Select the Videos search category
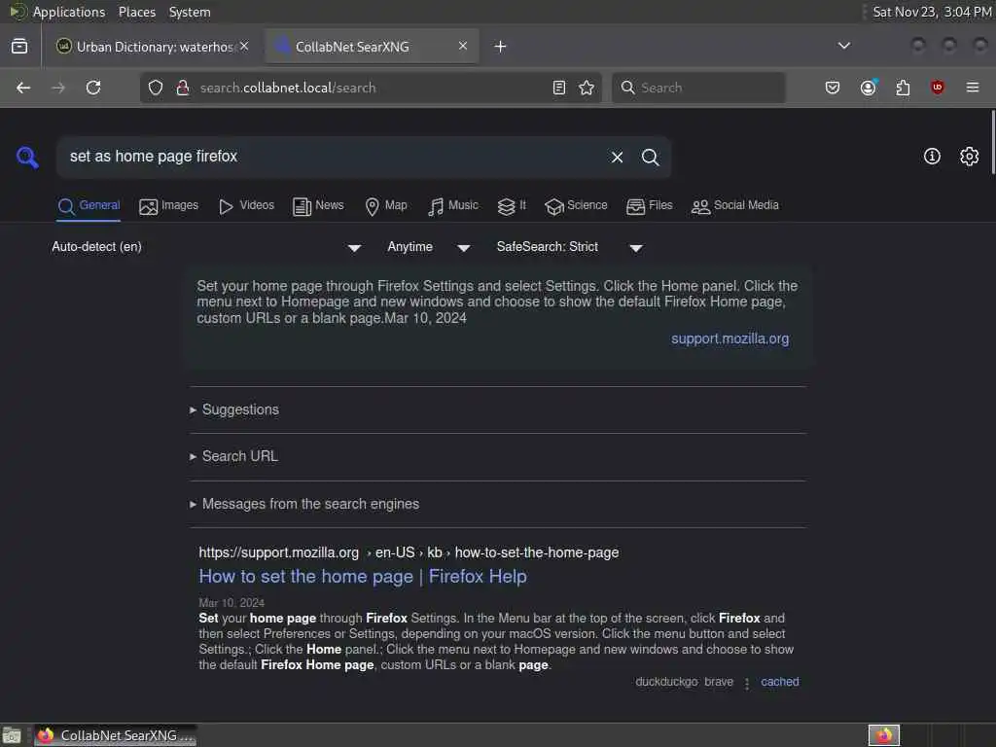 coord(246,206)
